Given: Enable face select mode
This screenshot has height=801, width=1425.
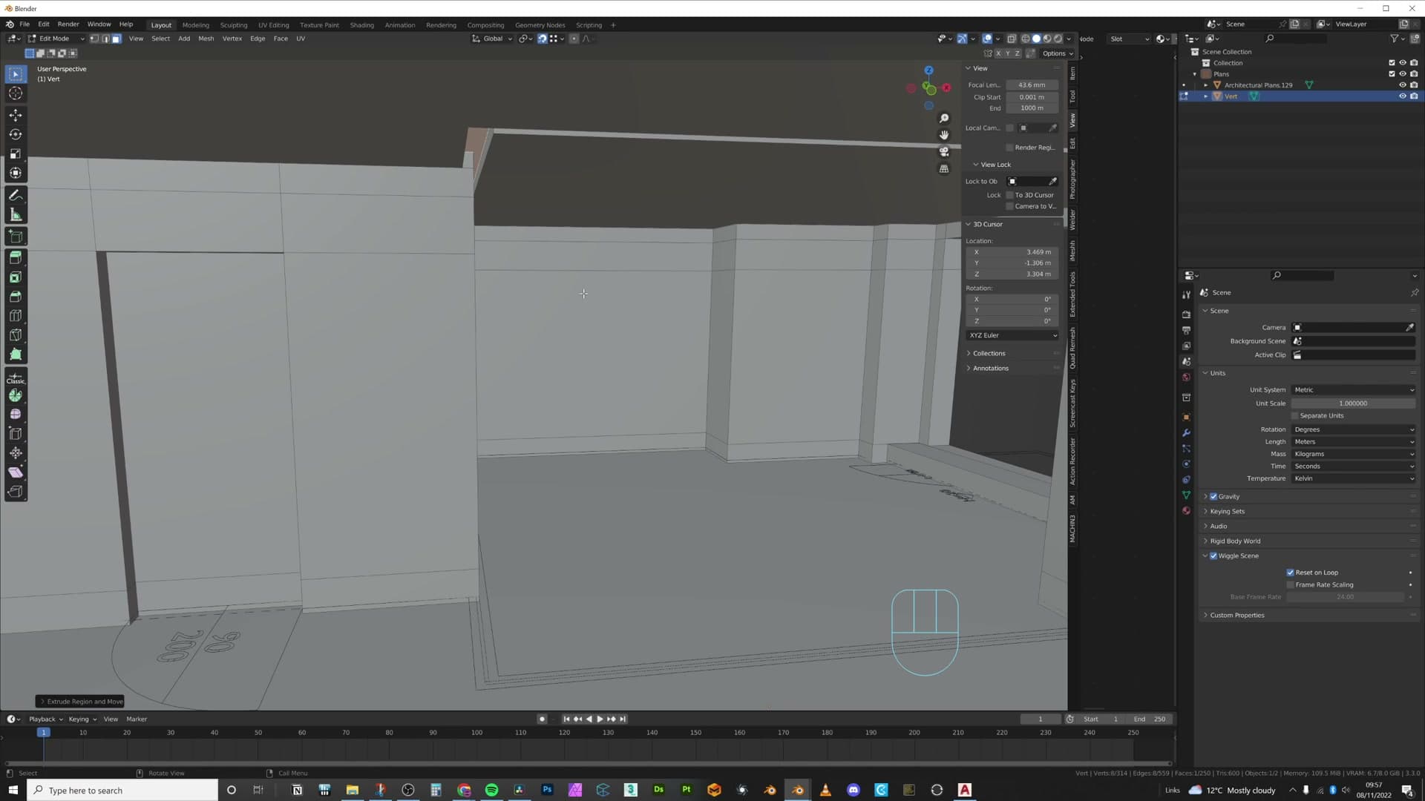Looking at the screenshot, I should 117,39.
